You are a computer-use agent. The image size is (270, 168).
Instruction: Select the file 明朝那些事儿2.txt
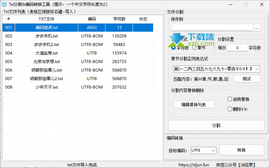[46, 79]
